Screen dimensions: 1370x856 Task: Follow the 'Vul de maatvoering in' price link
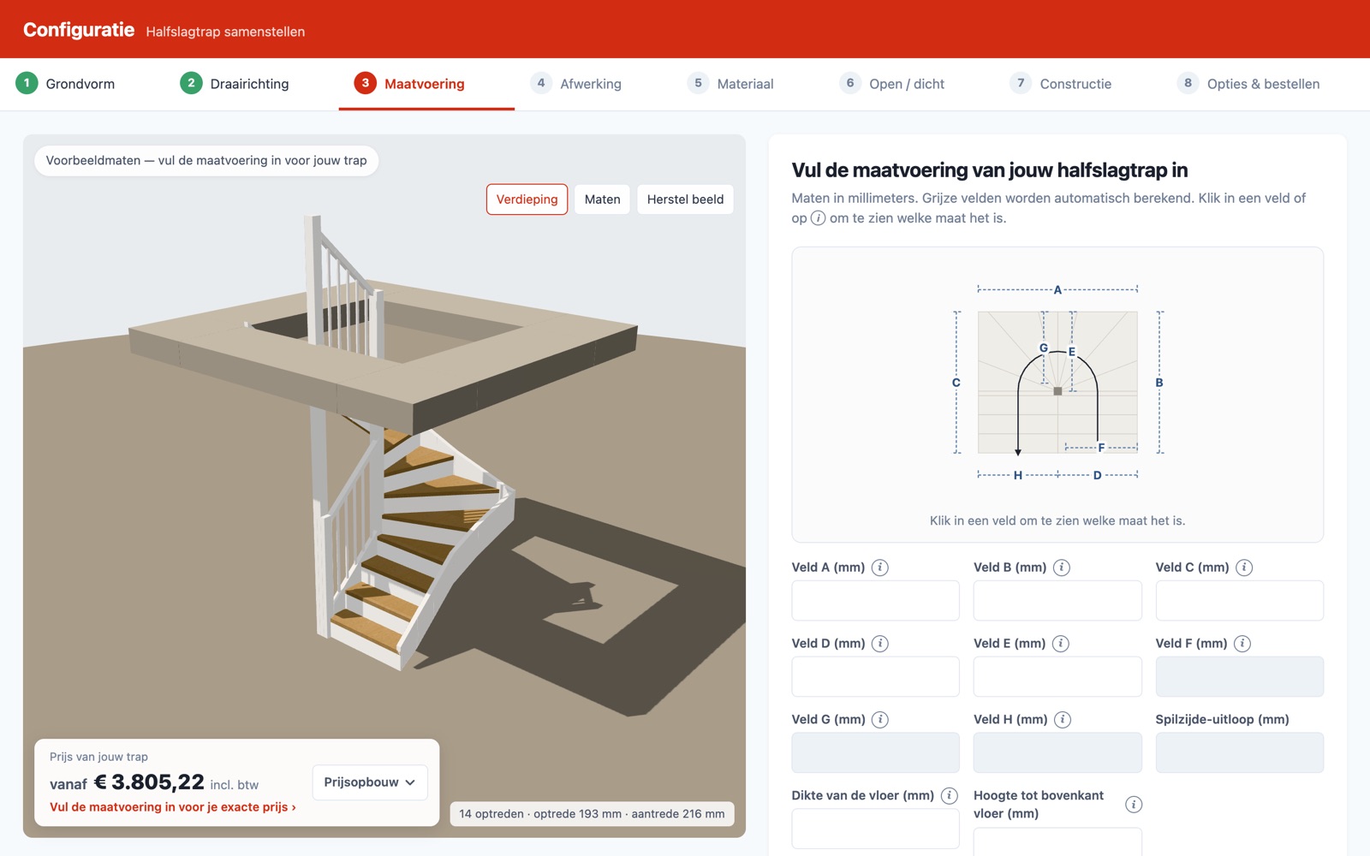point(173,807)
